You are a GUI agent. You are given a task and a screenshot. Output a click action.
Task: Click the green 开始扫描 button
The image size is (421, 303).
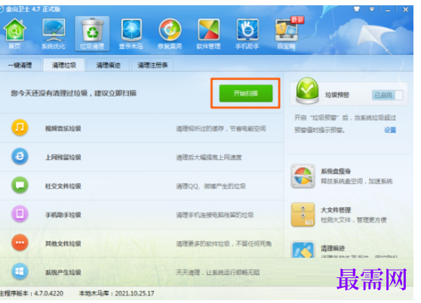pos(246,93)
